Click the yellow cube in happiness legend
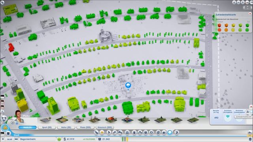The width and height of the screenshot is (253, 142). coord(233,25)
